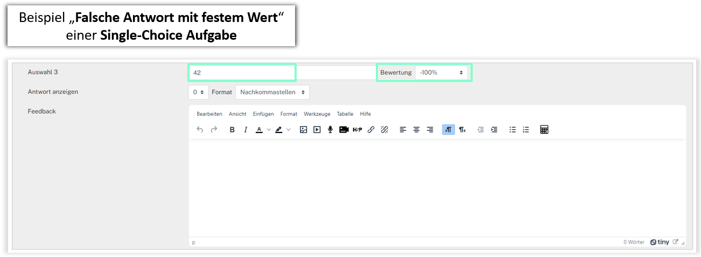Toggle right-to-left text direction

[x=462, y=130]
